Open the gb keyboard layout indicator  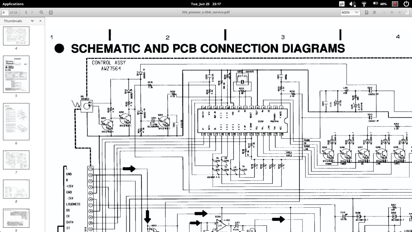pyautogui.click(x=342, y=4)
